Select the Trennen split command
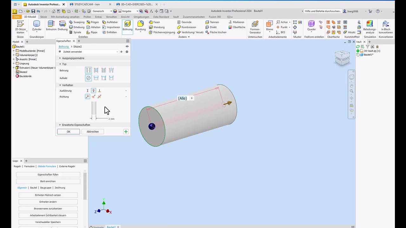Screen dimensions: 406x228 tap(212, 22)
